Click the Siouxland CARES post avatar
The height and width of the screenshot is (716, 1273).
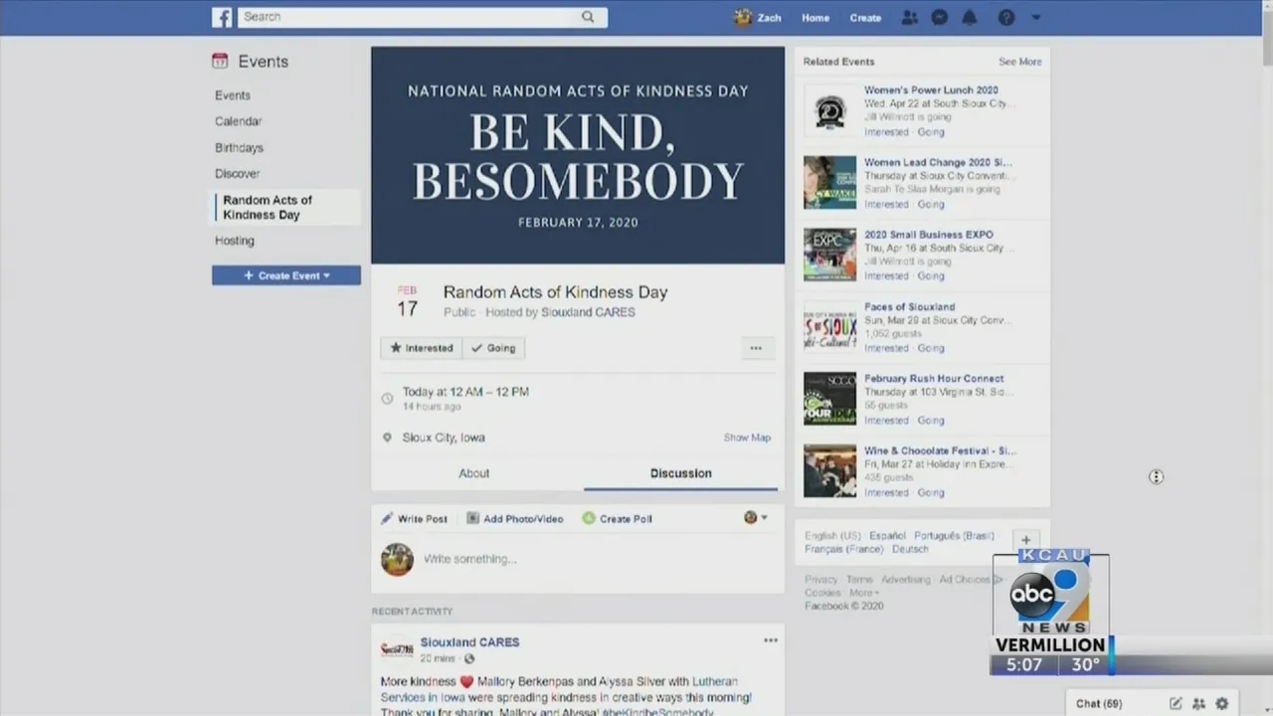(397, 649)
